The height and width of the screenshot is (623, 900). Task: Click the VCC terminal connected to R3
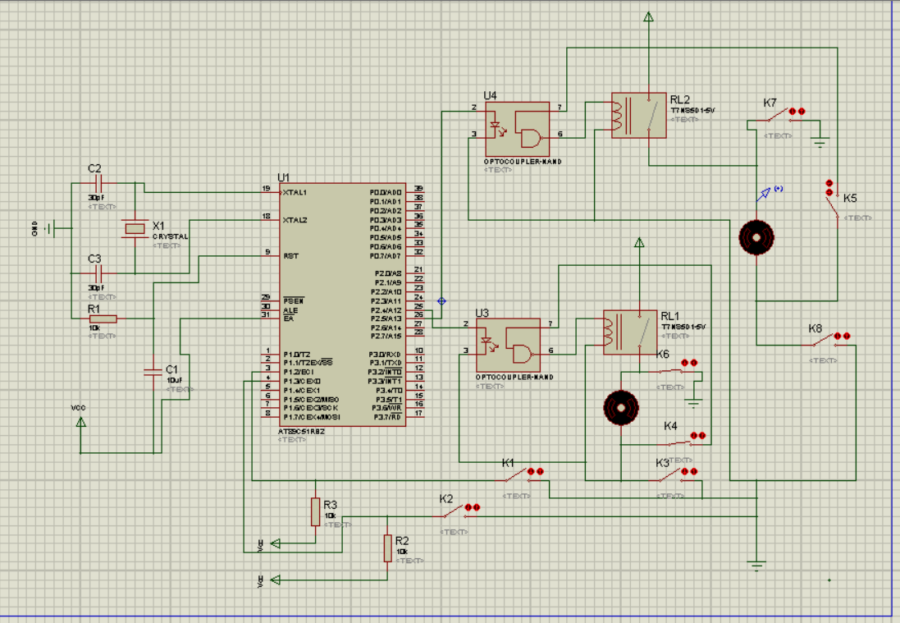[x=275, y=543]
